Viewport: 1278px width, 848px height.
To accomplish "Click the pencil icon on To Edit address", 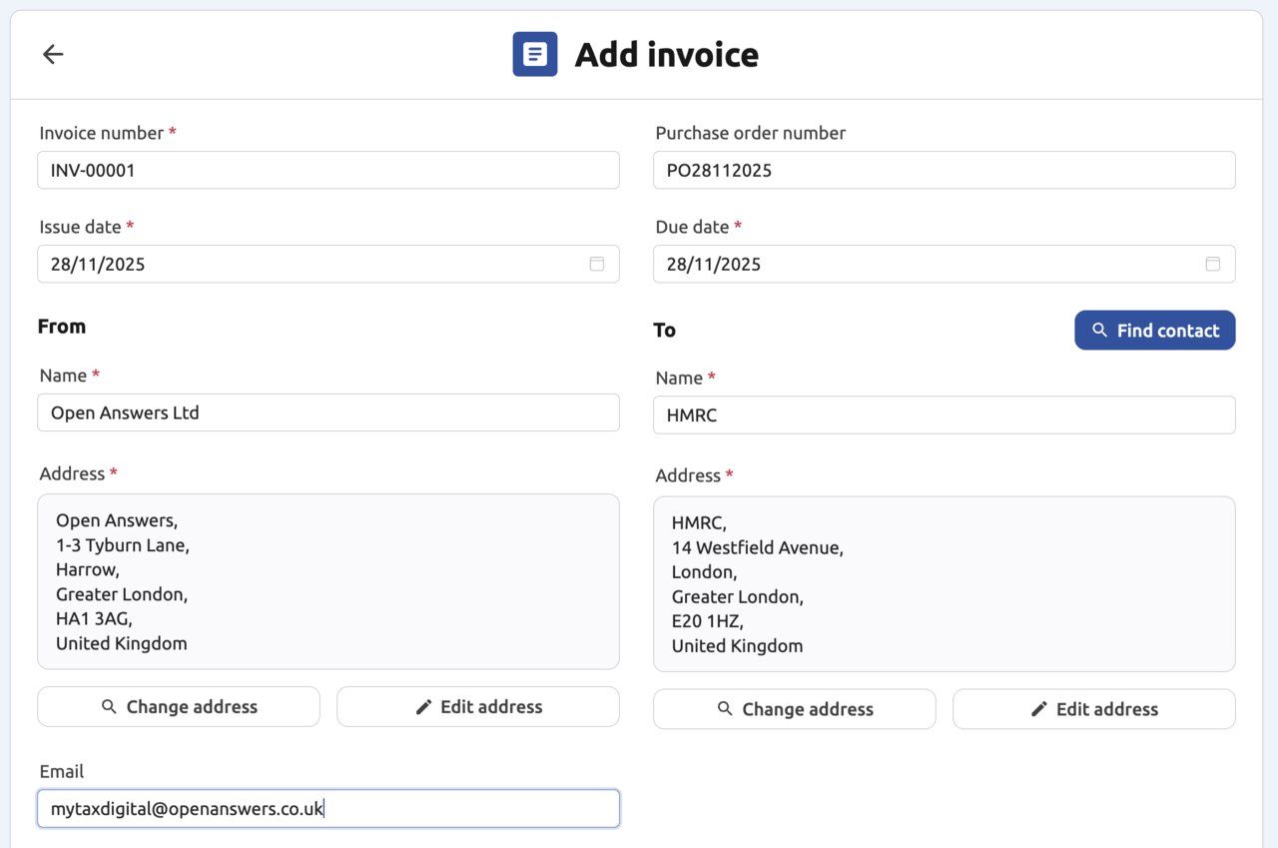I will [x=1039, y=709].
